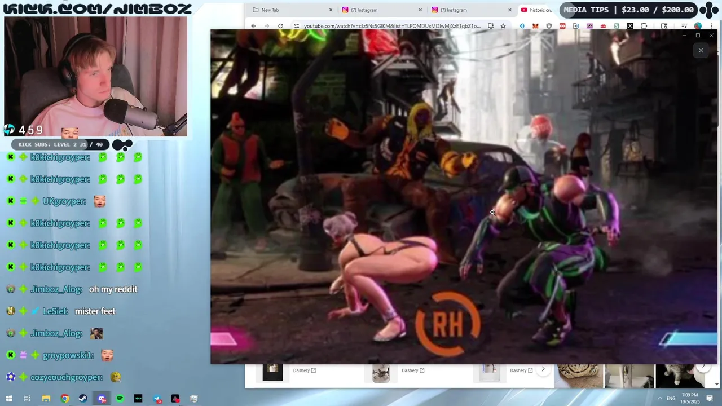This screenshot has width=722, height=406.
Task: Open the Extensions puzzle-piece menu
Action: (644, 26)
